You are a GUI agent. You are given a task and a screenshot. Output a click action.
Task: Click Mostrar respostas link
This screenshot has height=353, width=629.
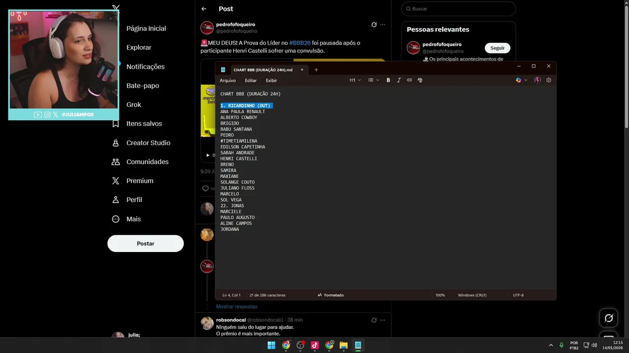pos(236,306)
